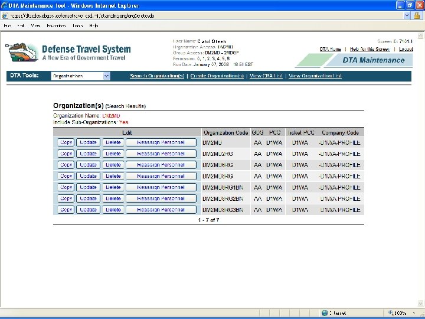The height and width of the screenshot is (319, 425).
Task: Click the DTA Maintenance banner
Action: [x=354, y=60]
